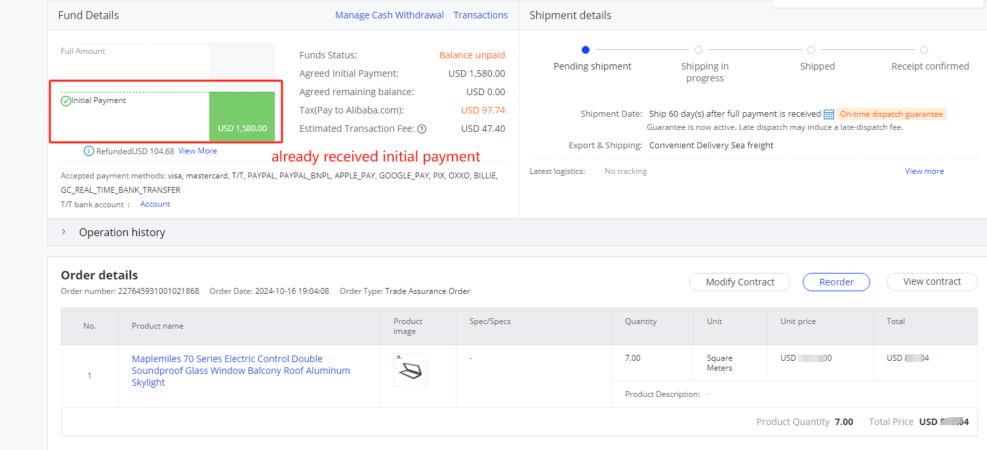
Task: Open the Transactions link
Action: coord(480,15)
